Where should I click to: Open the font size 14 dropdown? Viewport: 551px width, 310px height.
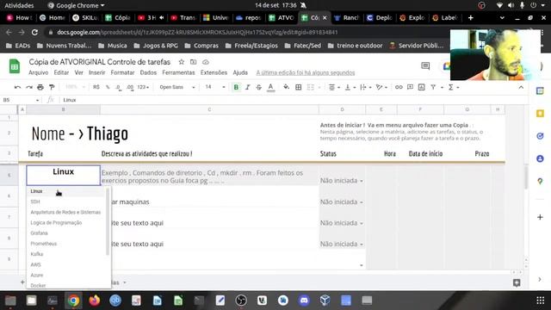click(x=215, y=87)
